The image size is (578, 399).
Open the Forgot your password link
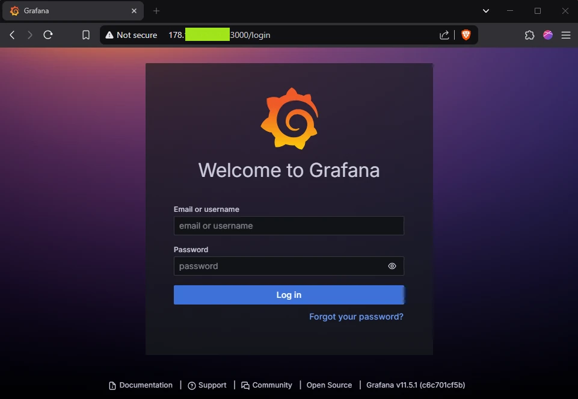tap(356, 316)
